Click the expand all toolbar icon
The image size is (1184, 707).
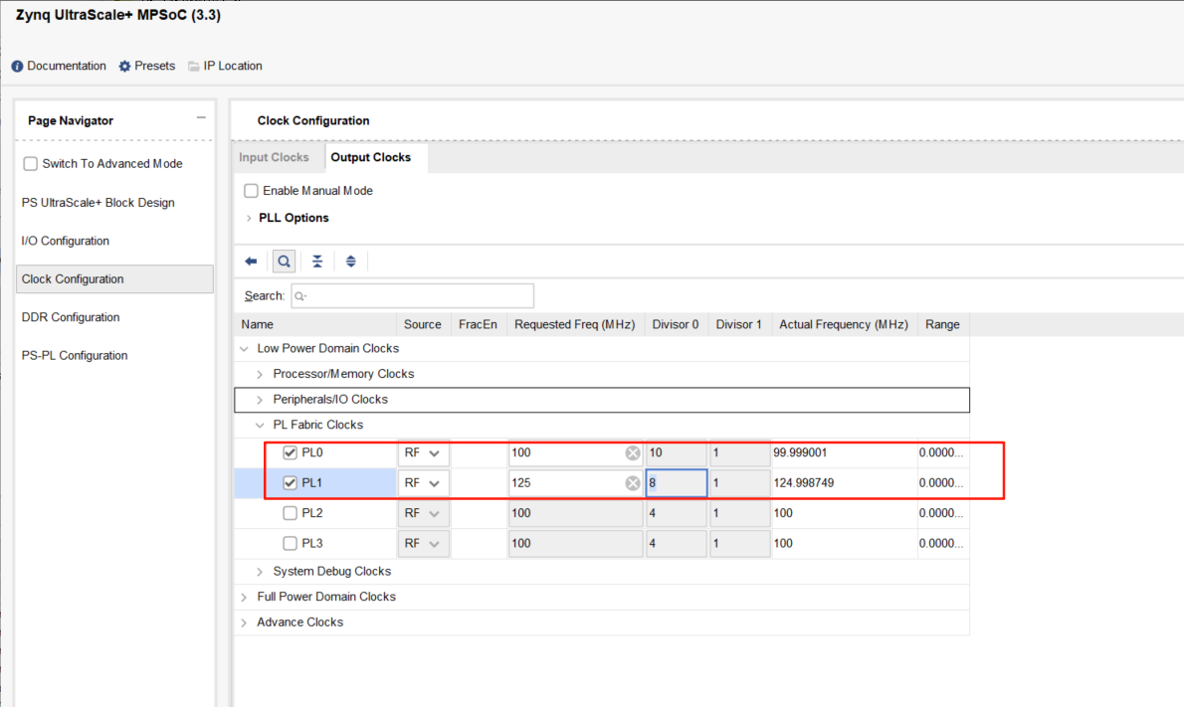pos(350,262)
